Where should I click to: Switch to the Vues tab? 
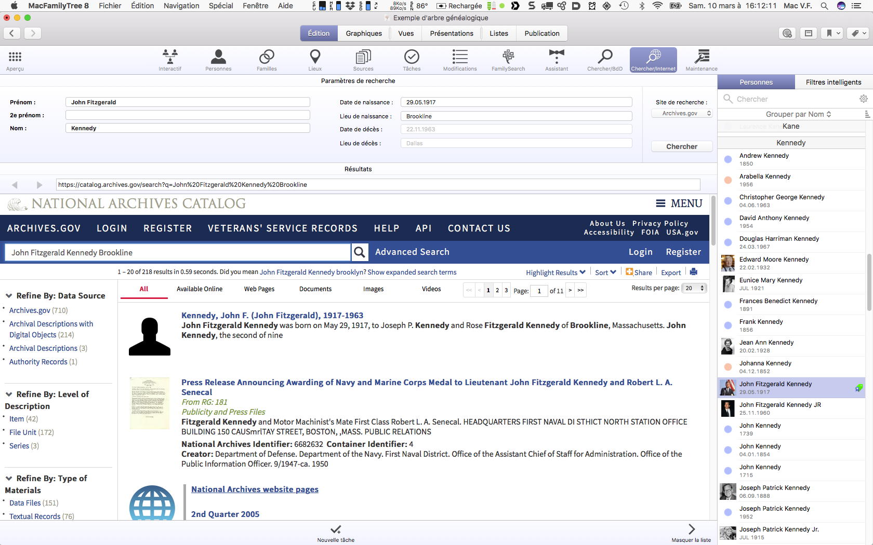[406, 33]
